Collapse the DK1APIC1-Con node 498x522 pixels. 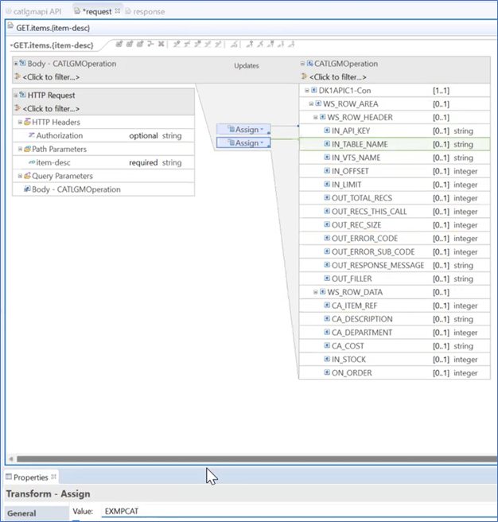(307, 90)
